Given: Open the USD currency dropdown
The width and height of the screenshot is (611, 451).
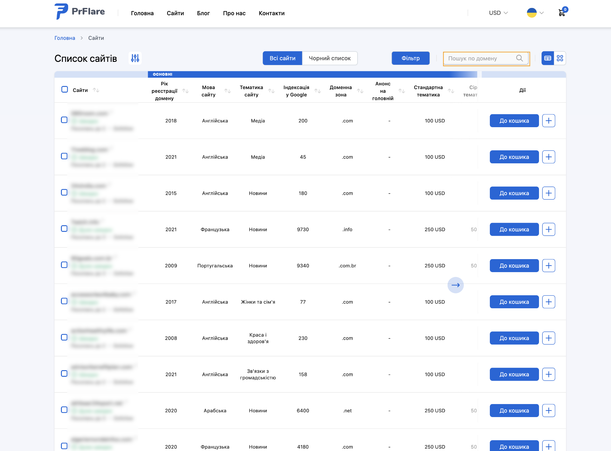Looking at the screenshot, I should pos(498,13).
